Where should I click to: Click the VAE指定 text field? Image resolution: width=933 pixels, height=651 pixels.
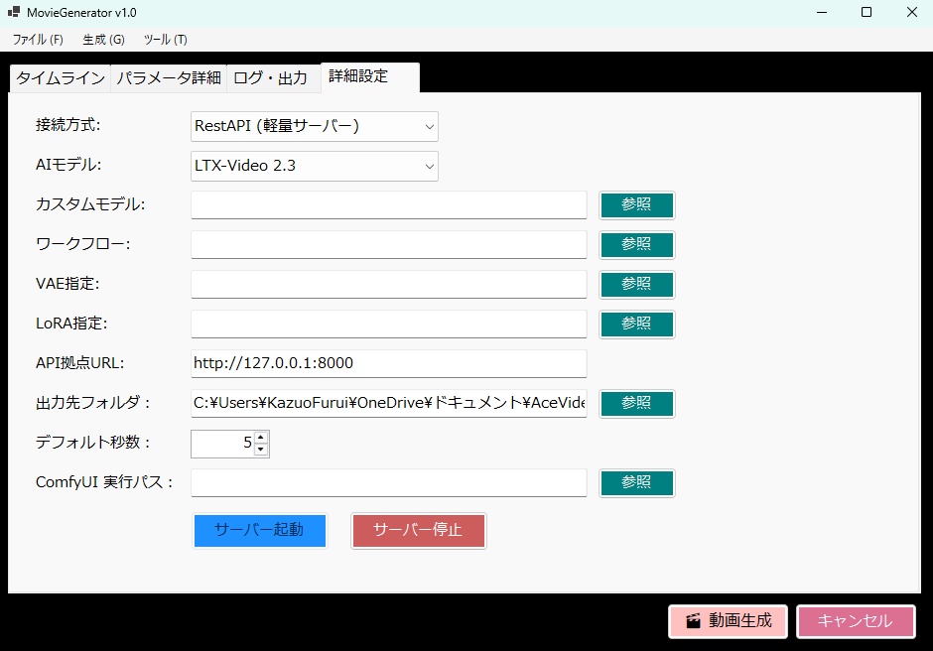pyautogui.click(x=388, y=285)
